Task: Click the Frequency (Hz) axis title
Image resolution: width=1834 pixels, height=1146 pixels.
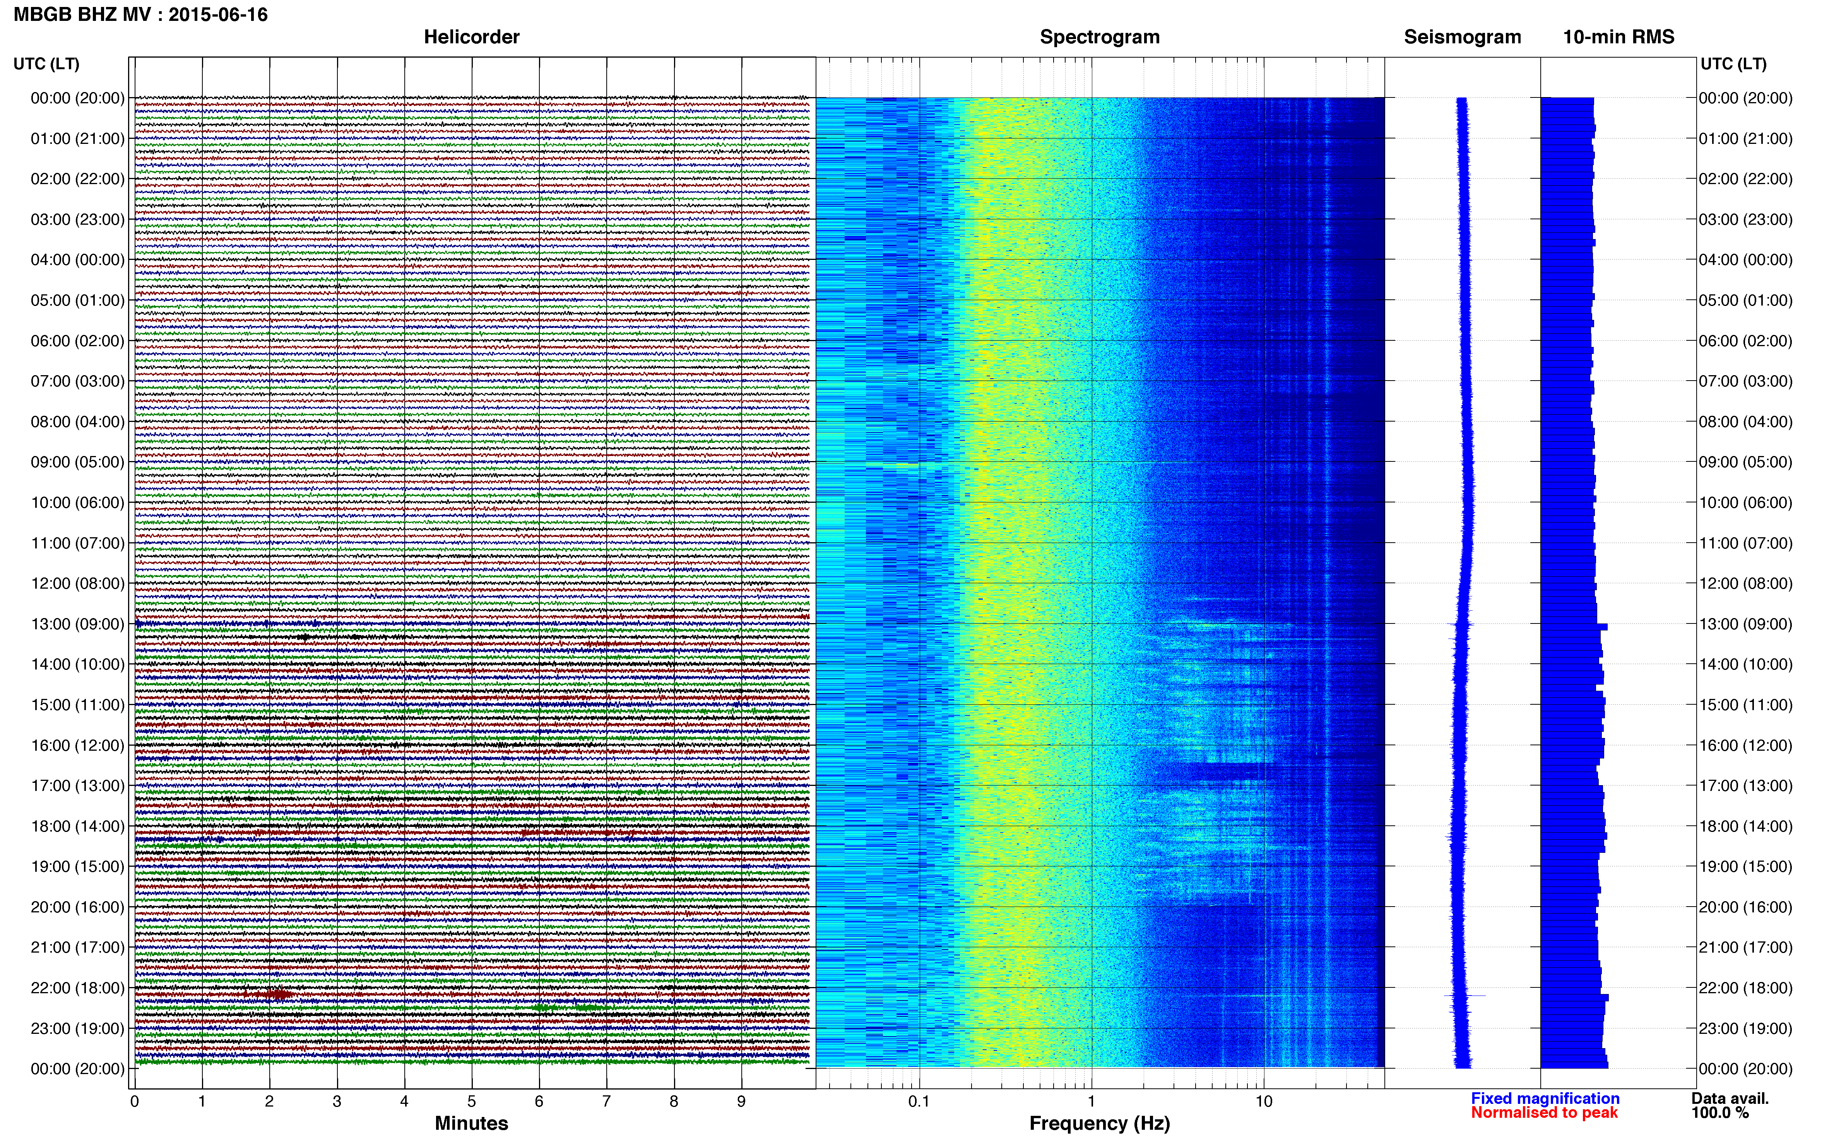Action: point(1099,1123)
